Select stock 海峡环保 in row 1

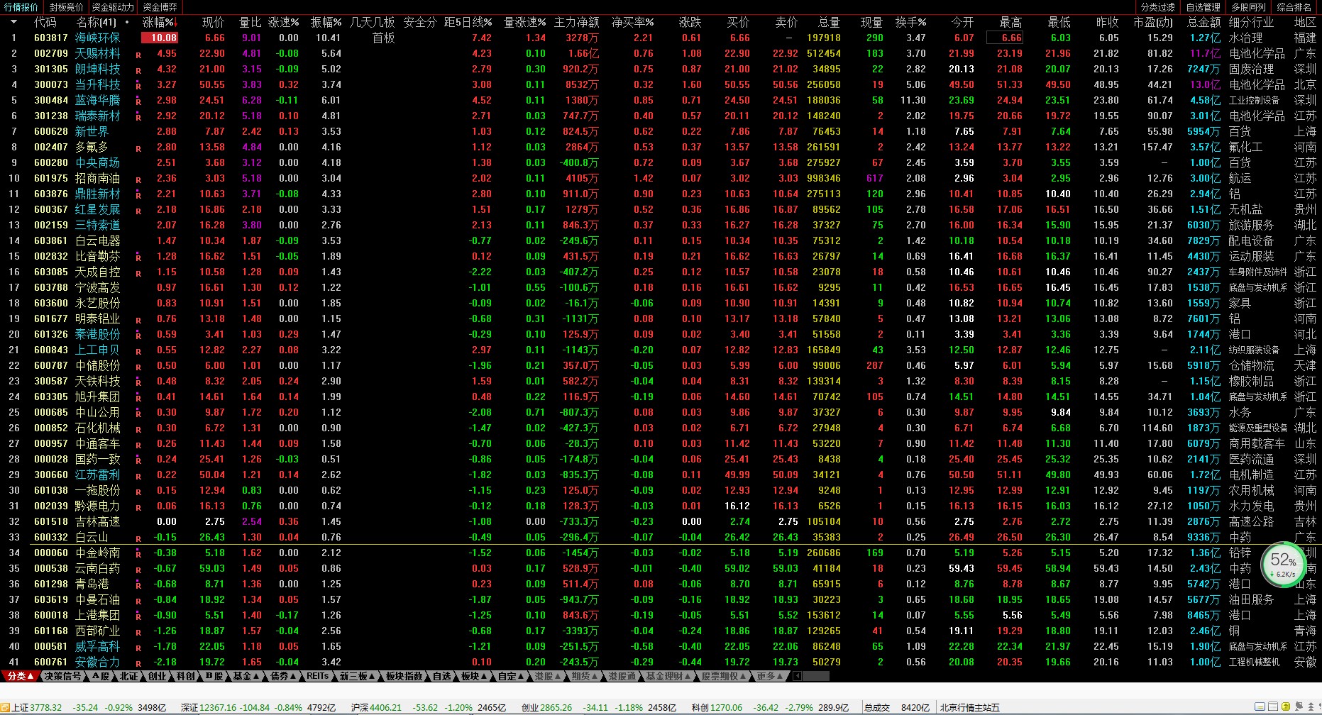tap(98, 38)
